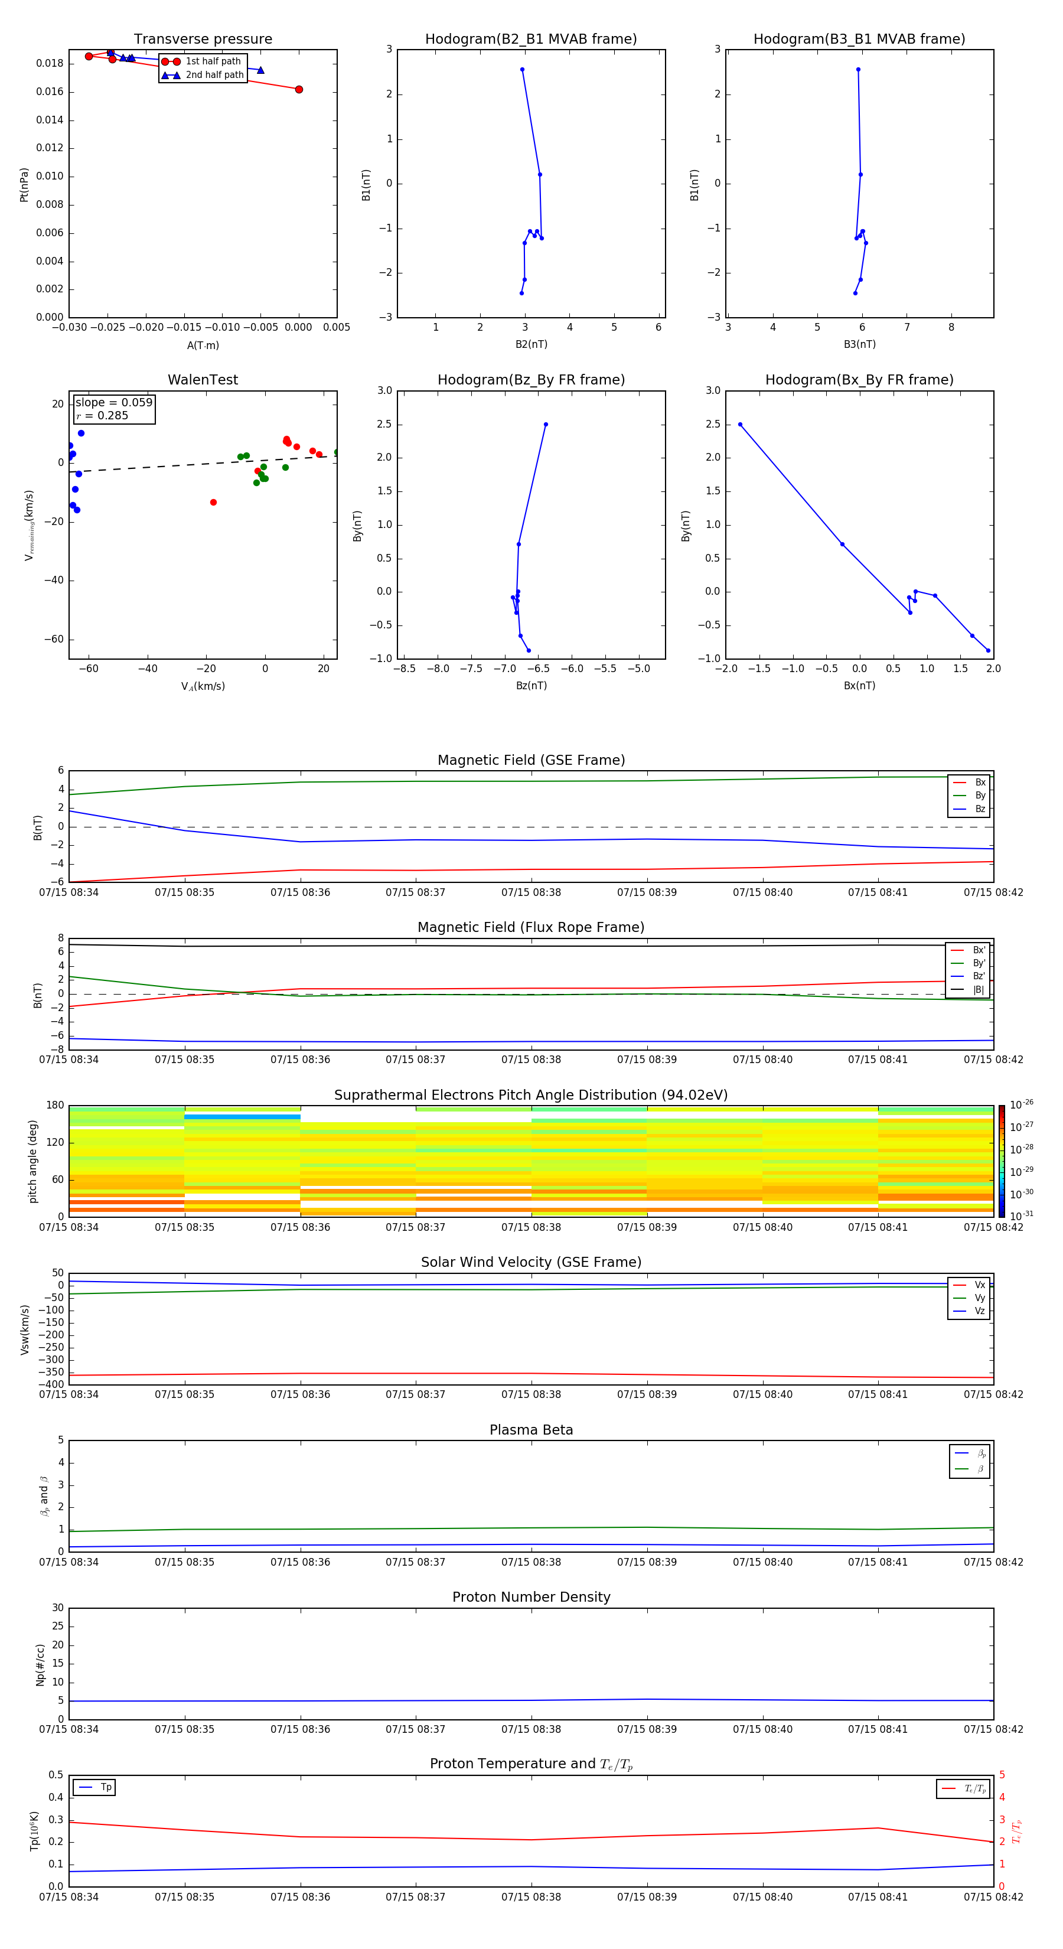Click the 'A(T·m)' x-axis label
The height and width of the screenshot is (1949, 1063).
coord(203,345)
